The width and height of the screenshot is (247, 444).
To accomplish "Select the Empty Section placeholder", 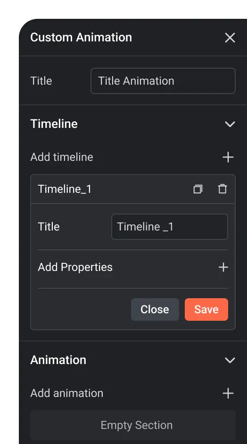I will (133, 425).
